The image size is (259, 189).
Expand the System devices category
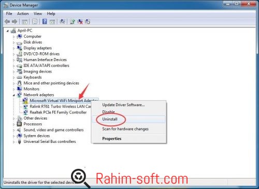click(x=14, y=136)
